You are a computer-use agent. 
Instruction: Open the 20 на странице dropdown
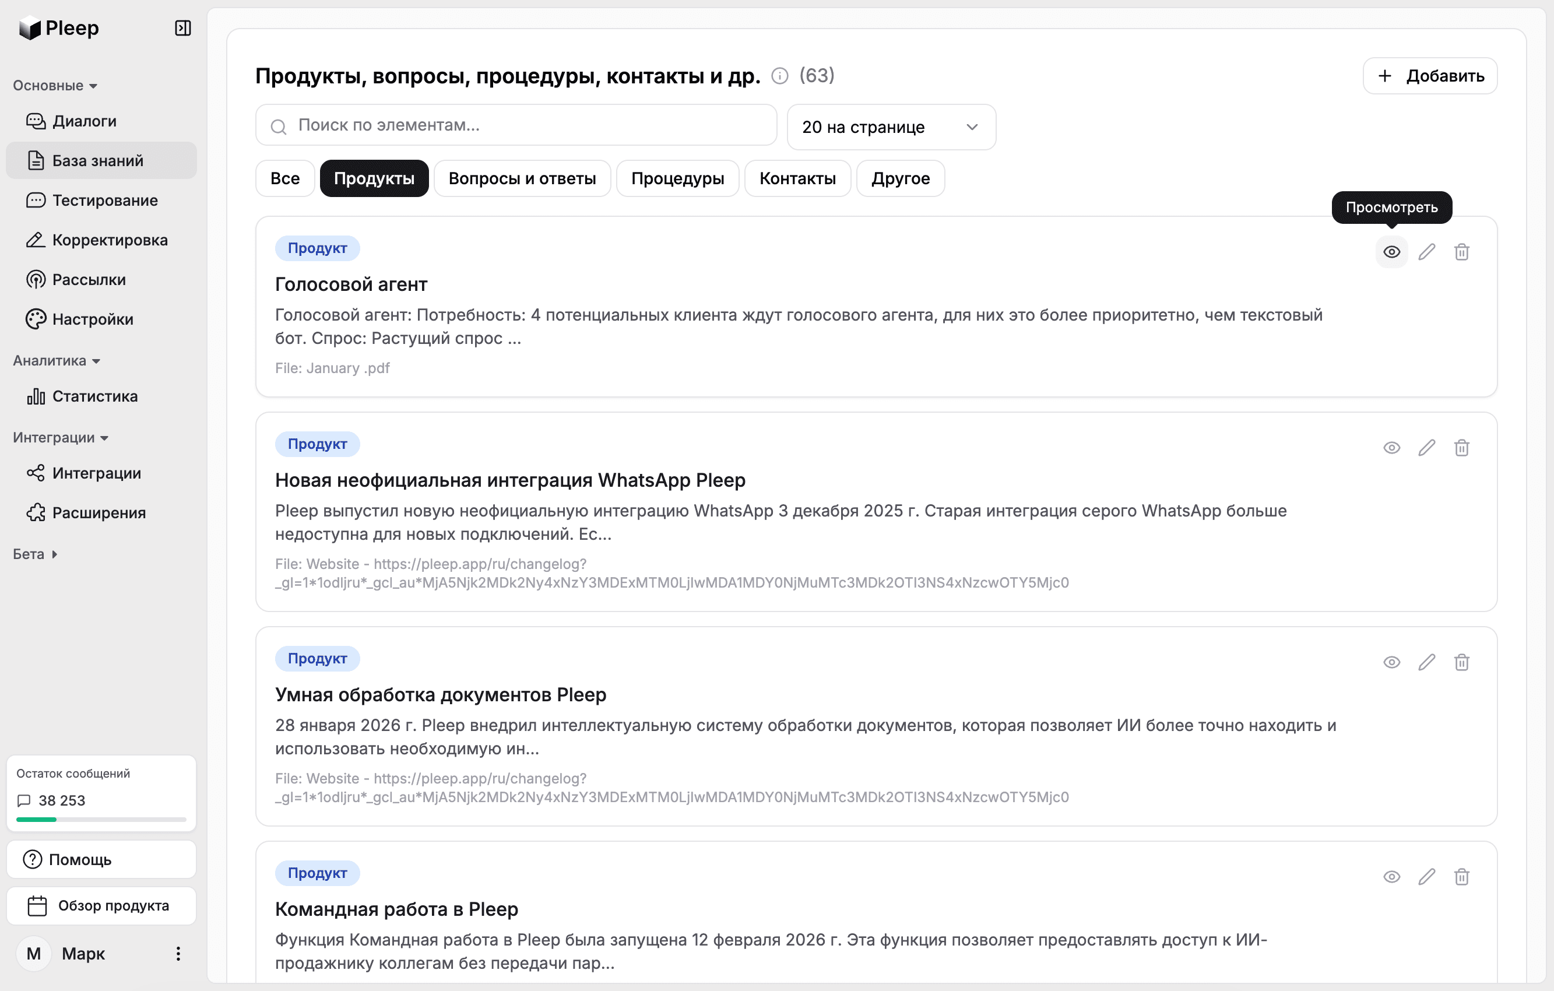(891, 126)
